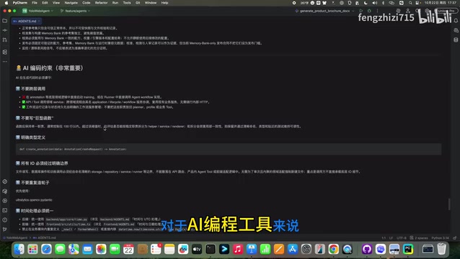Toggle Focus moon icon in menu bar
The image size is (460, 259).
[x=366, y=3]
